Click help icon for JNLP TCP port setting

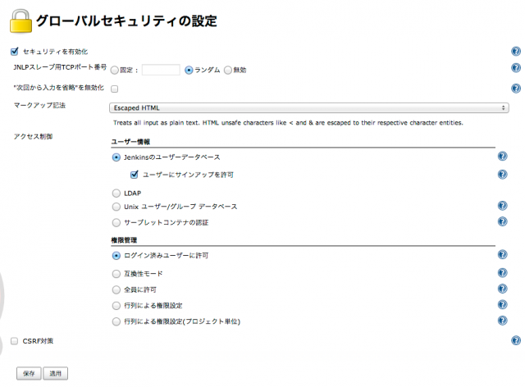516,67
